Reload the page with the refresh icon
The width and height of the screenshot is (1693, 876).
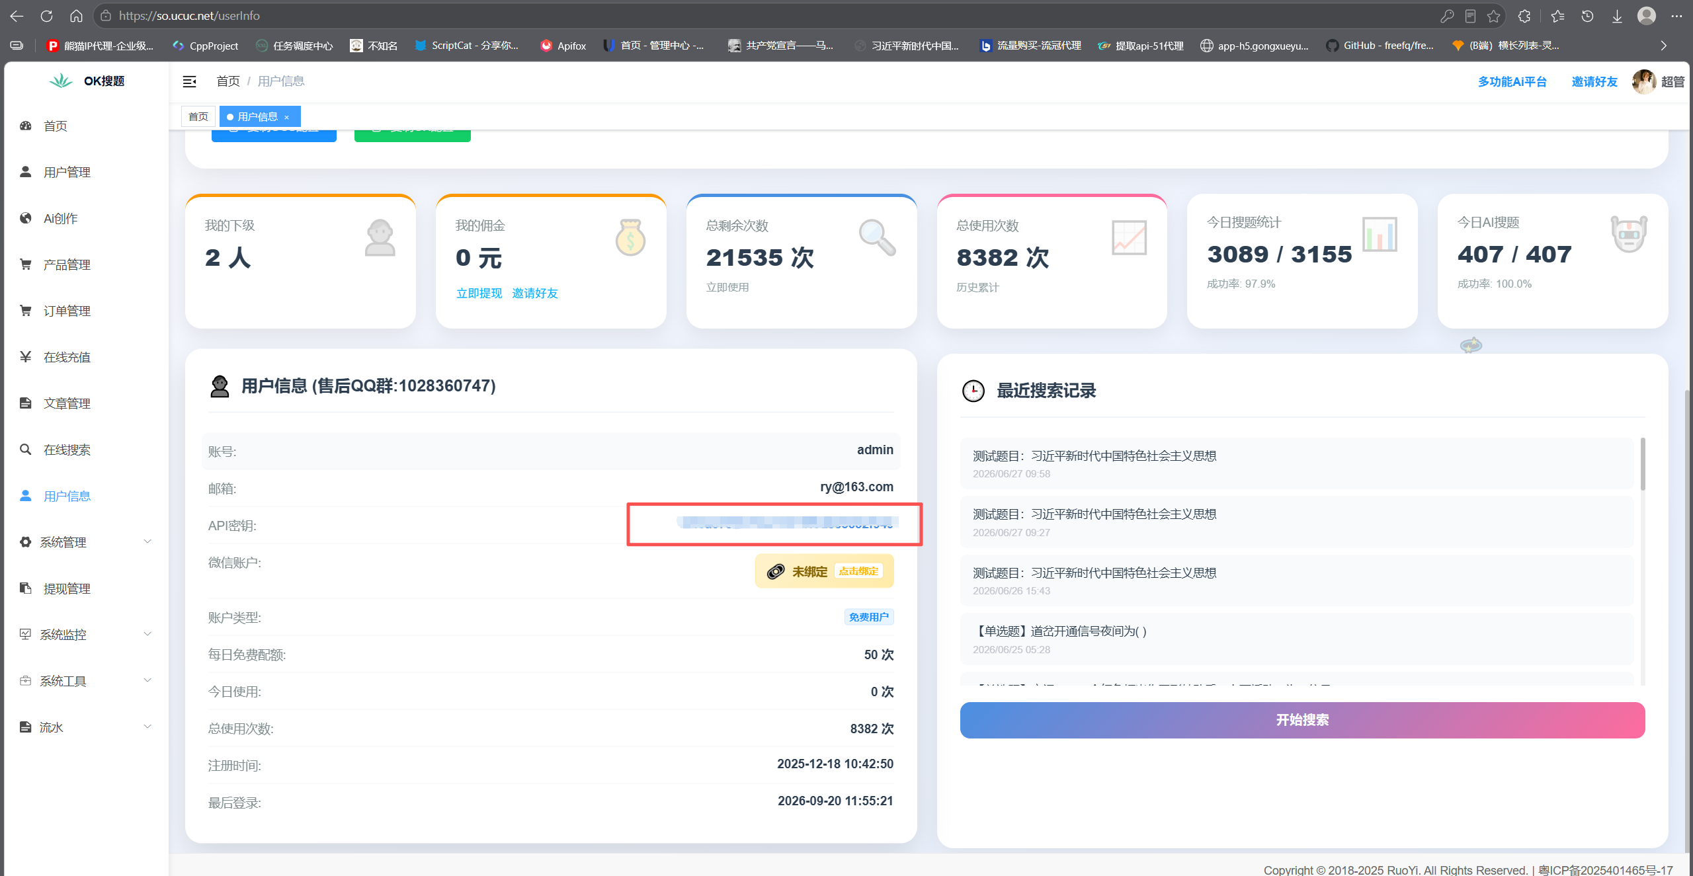click(x=46, y=16)
